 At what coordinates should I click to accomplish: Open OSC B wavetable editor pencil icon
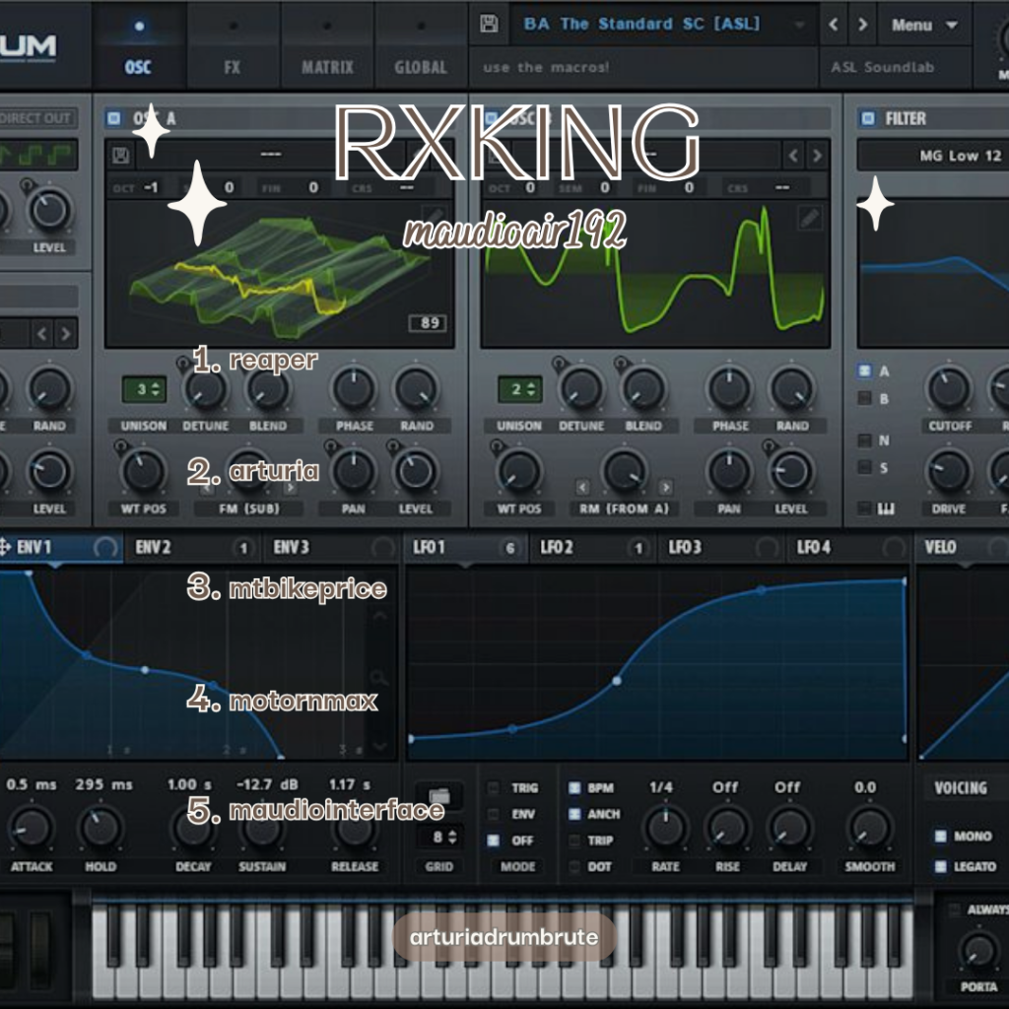[810, 218]
